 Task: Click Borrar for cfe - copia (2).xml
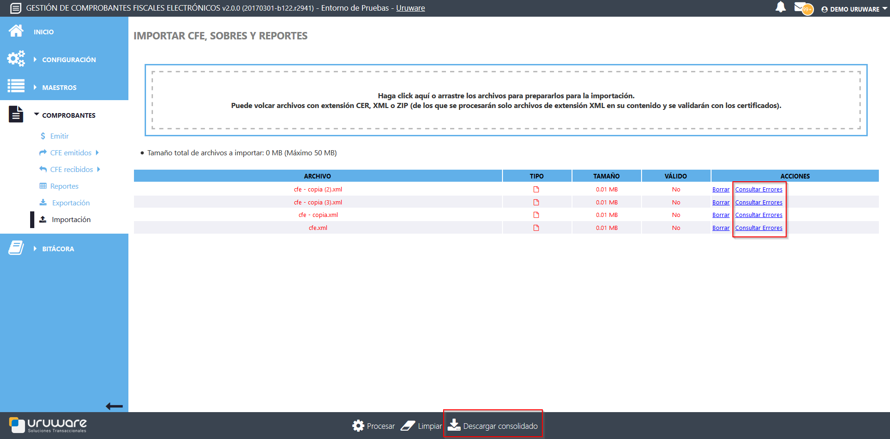[x=721, y=189]
